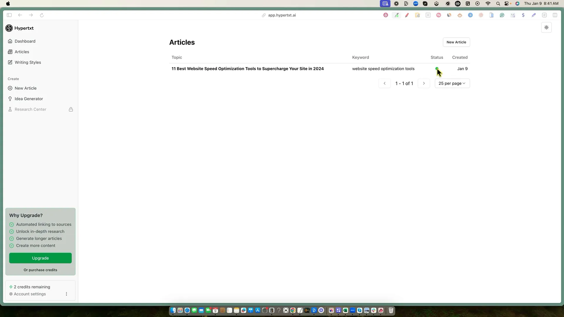Open the Idea Generator lightbulb icon
564x317 pixels.
(10, 99)
